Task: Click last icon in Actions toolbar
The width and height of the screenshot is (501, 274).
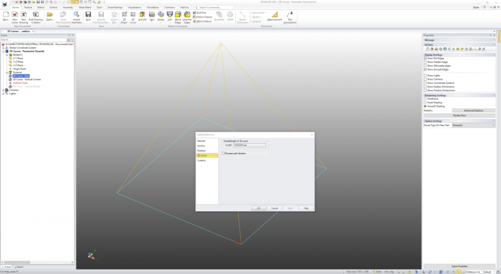Action: coord(484,49)
